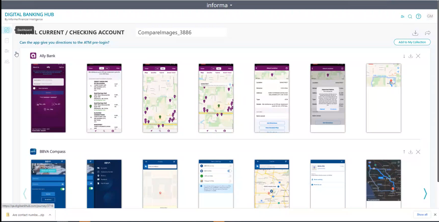Open the GM user profile avatar
439x222 pixels.
pos(430,16)
